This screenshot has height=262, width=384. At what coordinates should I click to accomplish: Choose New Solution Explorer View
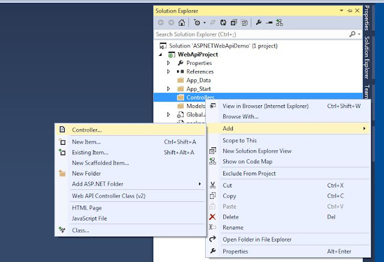257,151
